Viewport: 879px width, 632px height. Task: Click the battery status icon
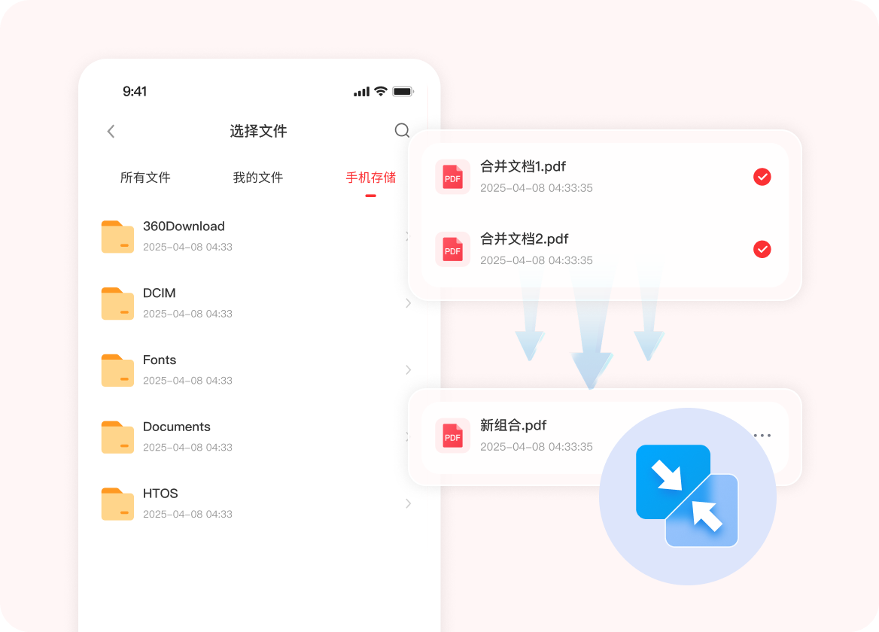403,91
